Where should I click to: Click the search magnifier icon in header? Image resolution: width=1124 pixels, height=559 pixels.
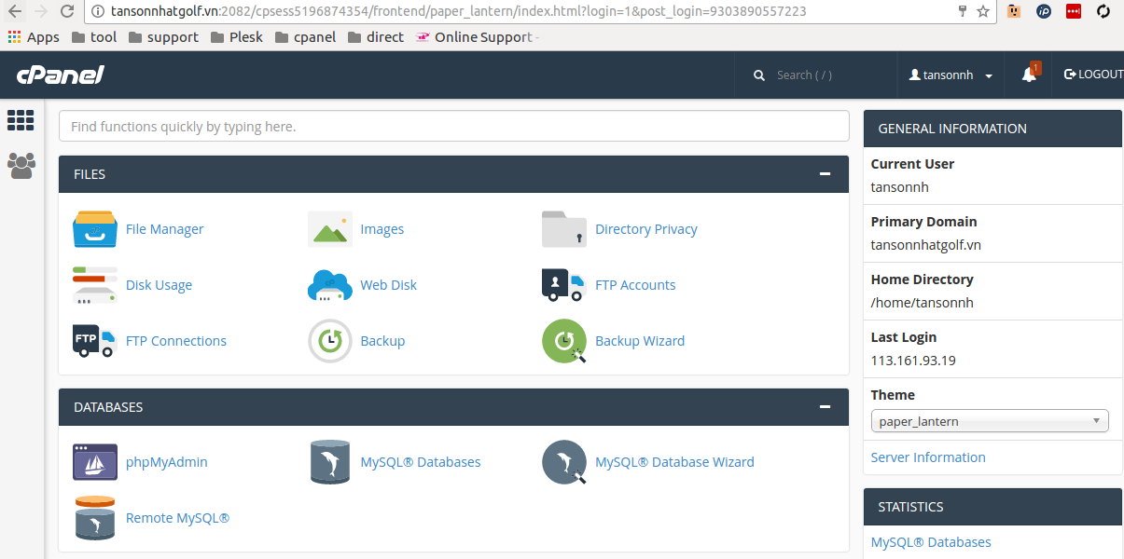pyautogui.click(x=759, y=75)
